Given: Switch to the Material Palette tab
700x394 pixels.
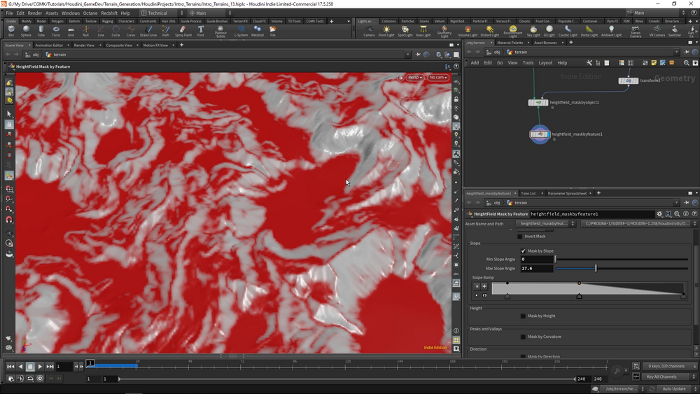Looking at the screenshot, I should point(510,43).
